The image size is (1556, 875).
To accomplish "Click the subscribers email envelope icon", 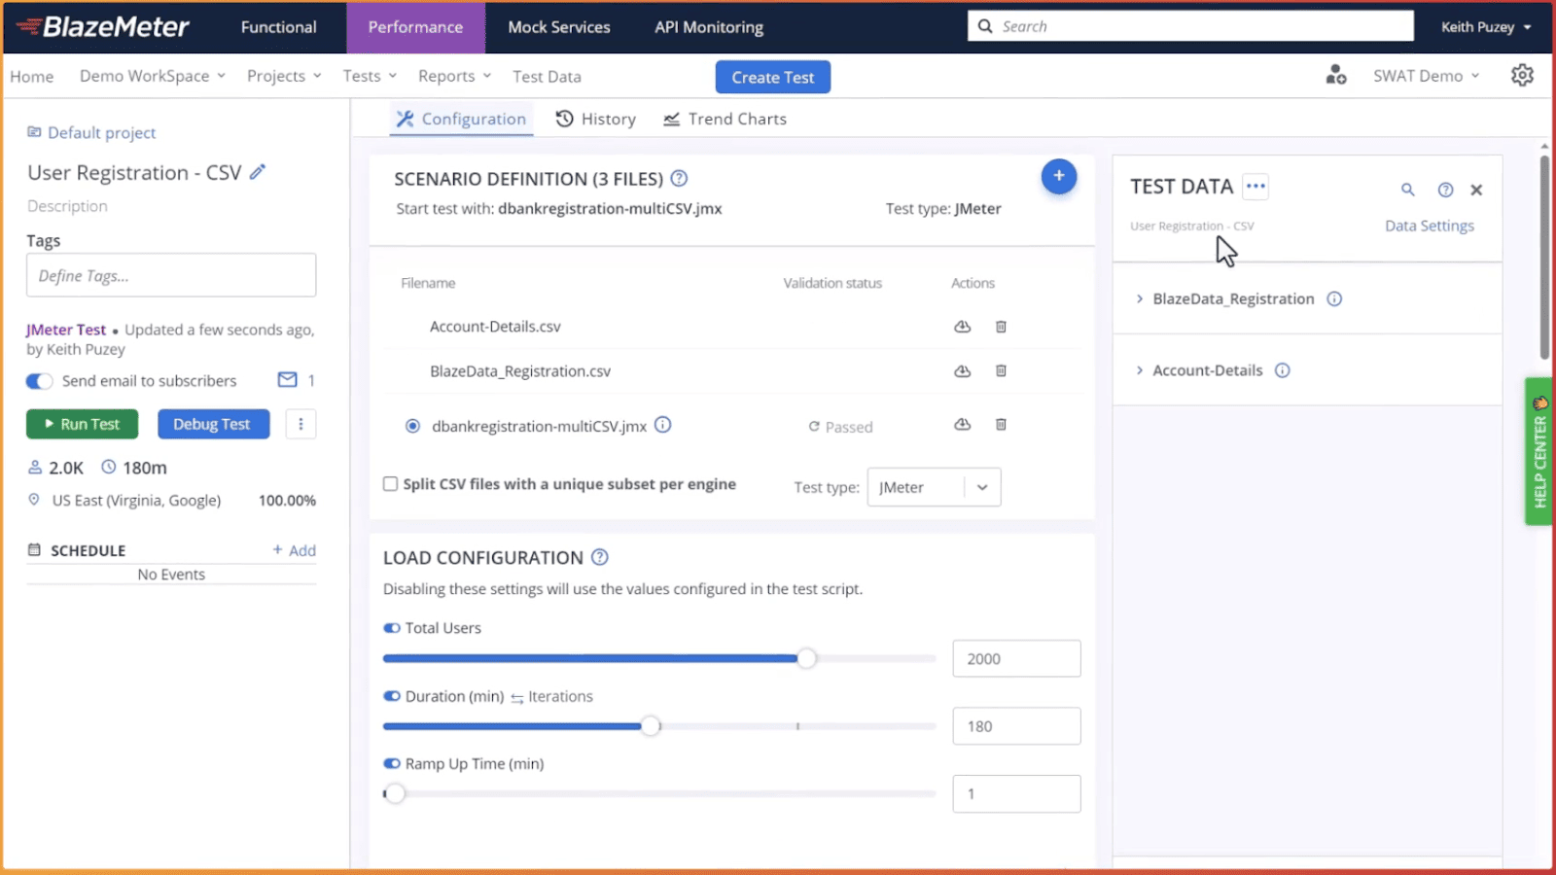I will pyautogui.click(x=287, y=380).
